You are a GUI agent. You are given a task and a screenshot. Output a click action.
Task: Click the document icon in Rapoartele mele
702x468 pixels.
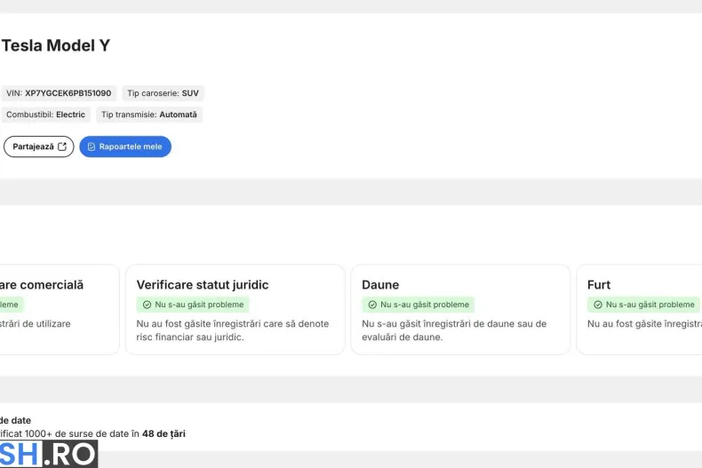click(x=92, y=147)
